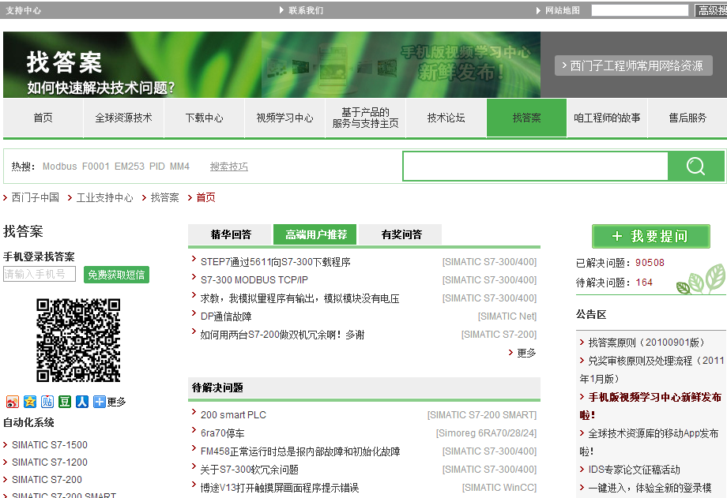Open SIMATIC S7-200 category
This screenshot has width=727, height=498.
coord(47,480)
